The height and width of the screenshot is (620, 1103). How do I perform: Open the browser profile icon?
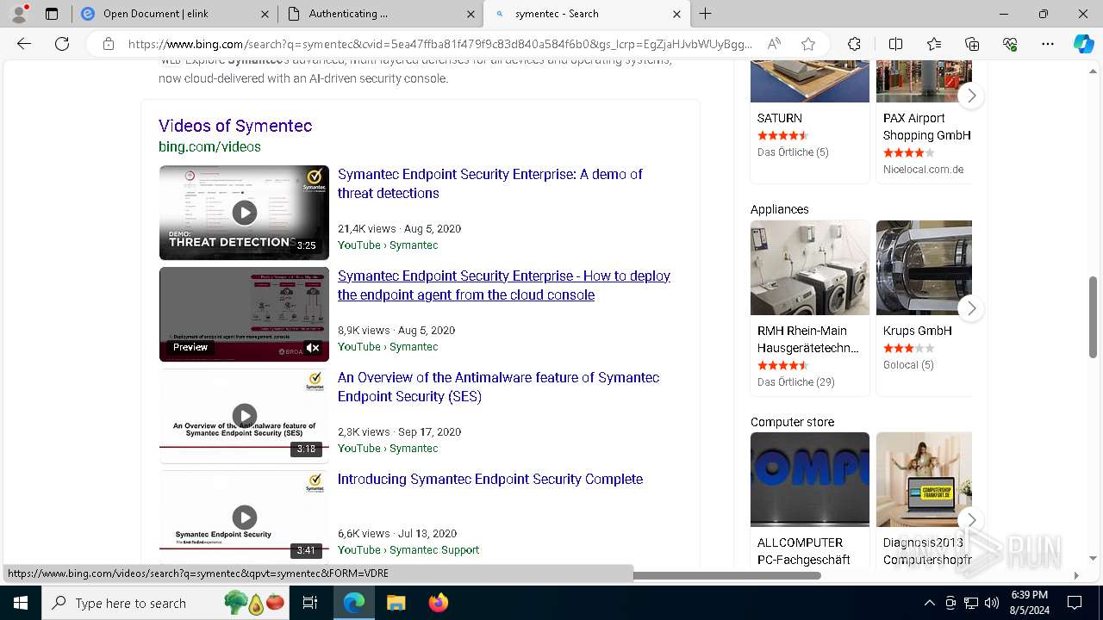coord(19,14)
